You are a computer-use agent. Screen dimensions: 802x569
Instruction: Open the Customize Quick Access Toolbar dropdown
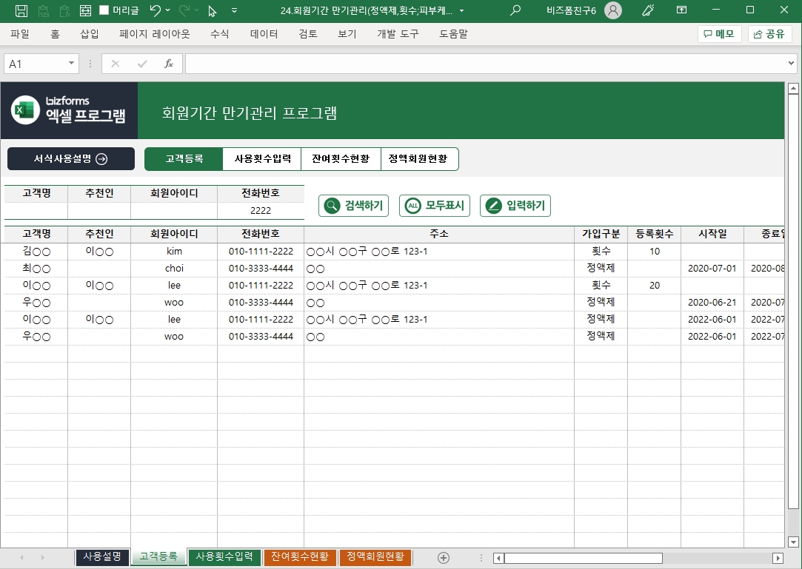coord(235,11)
